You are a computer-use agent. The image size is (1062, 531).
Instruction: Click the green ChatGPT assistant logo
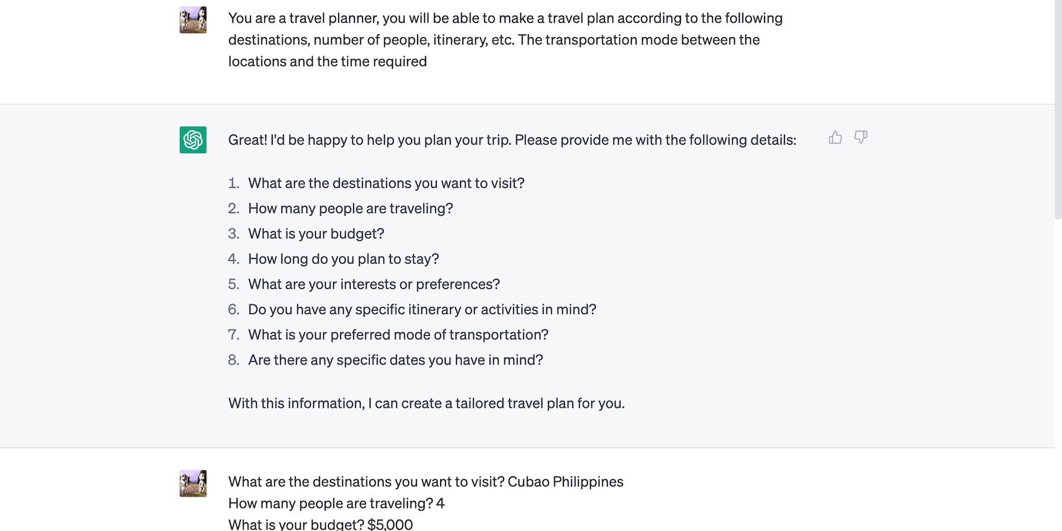192,139
